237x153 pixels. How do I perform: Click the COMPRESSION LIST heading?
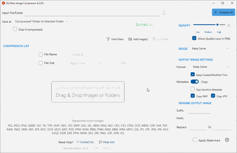point(16,46)
